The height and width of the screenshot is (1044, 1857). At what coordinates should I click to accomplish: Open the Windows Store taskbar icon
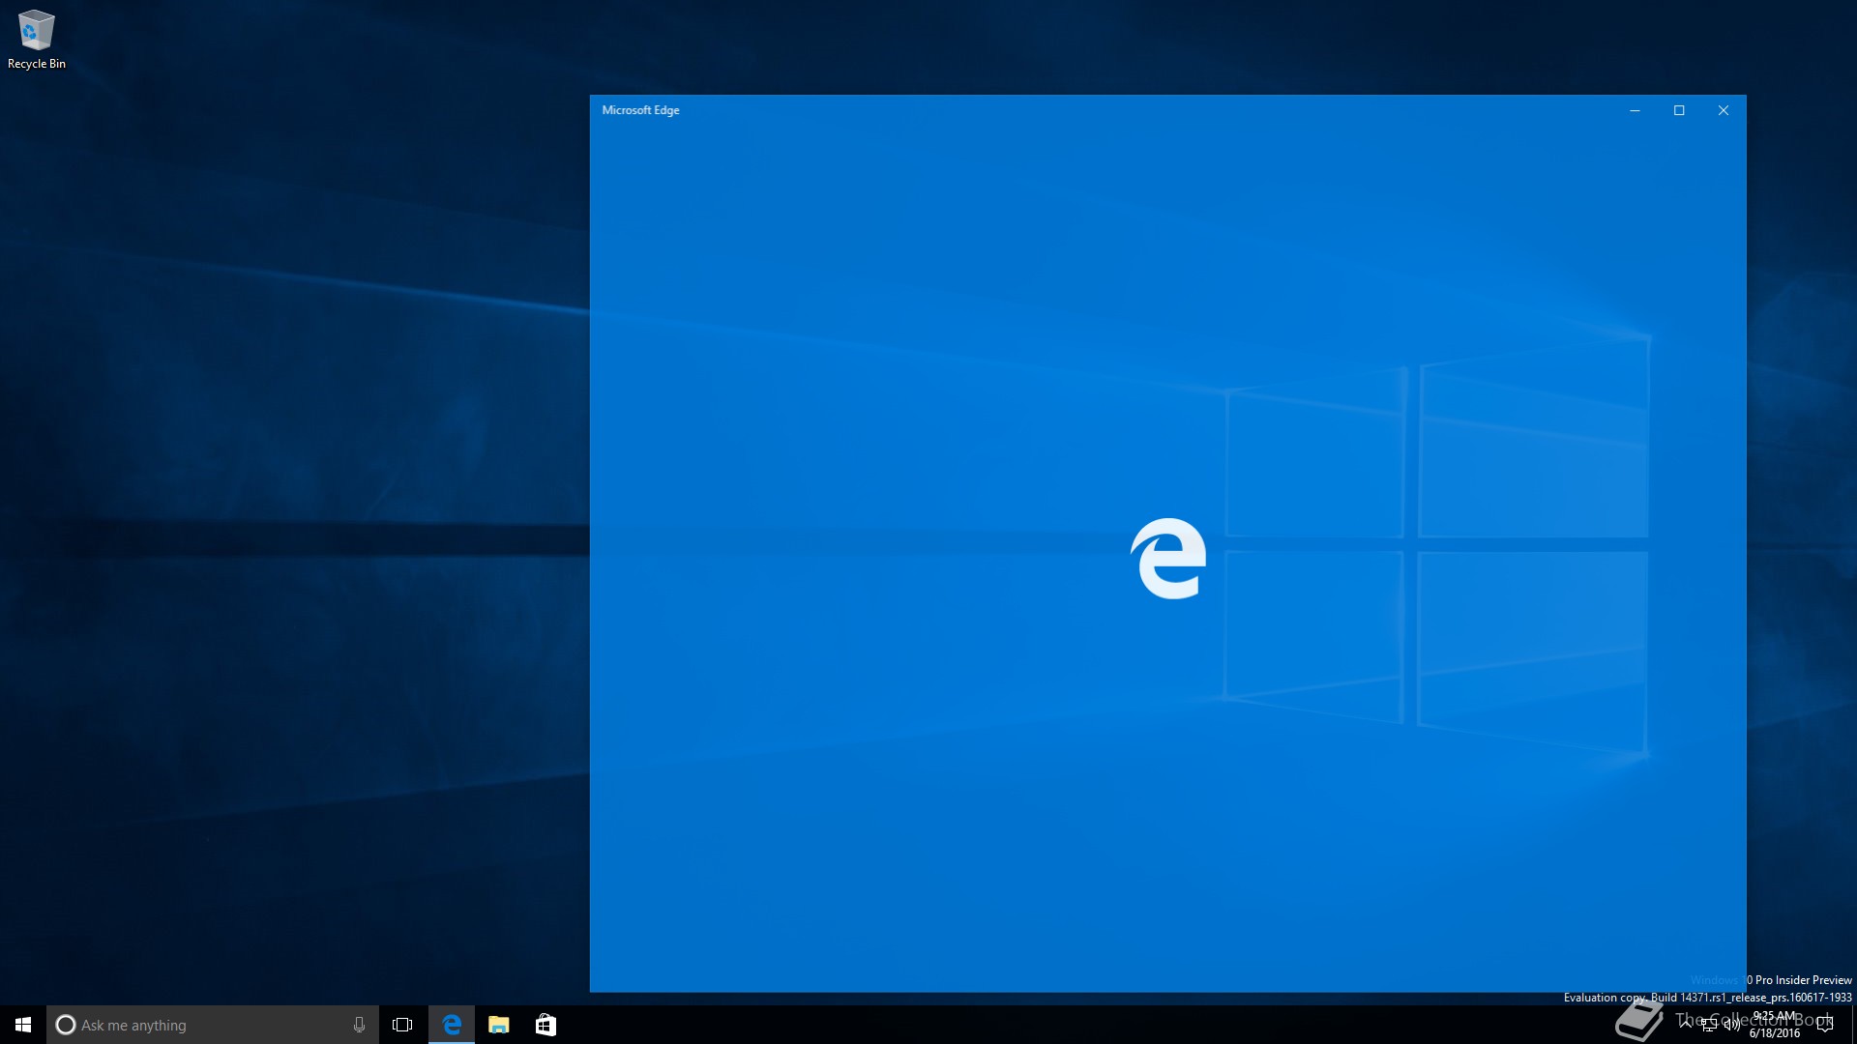click(x=545, y=1025)
